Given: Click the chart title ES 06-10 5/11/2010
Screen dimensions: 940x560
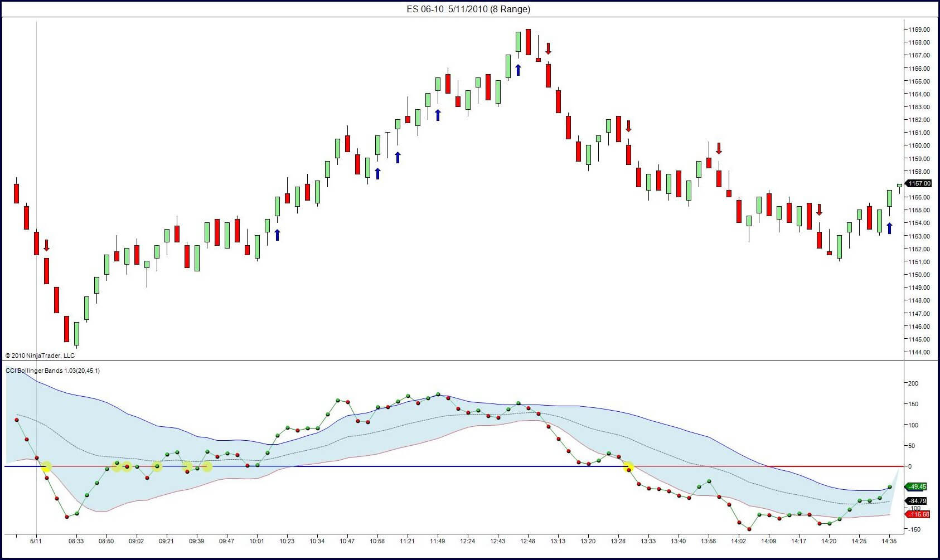Looking at the screenshot, I should tap(468, 9).
